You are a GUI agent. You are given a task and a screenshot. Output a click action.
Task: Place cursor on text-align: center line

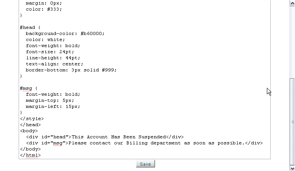(x=54, y=64)
